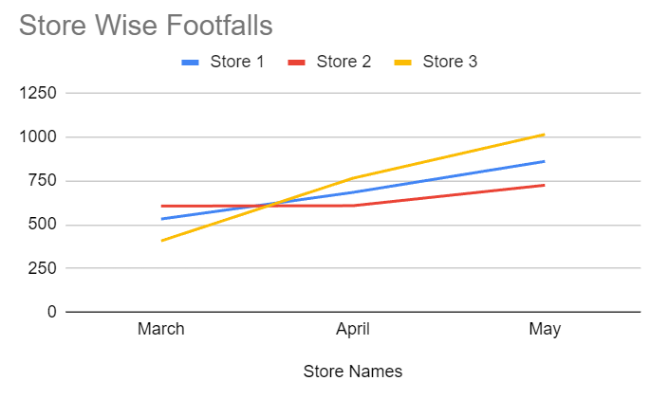Image resolution: width=650 pixels, height=399 pixels.
Task: Click the 1250 vertical axis label
Action: (38, 93)
